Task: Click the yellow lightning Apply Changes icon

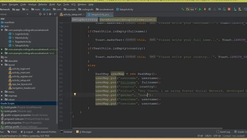Action: [205, 9]
